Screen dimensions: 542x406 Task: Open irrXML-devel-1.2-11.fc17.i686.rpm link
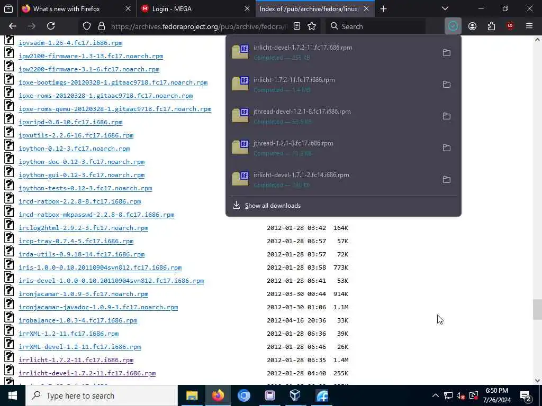coord(80,347)
